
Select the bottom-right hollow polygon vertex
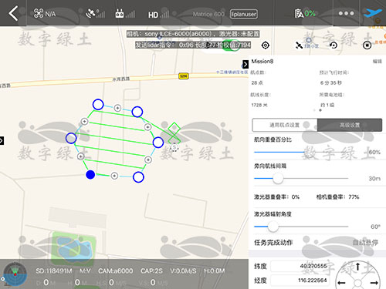[138, 177]
